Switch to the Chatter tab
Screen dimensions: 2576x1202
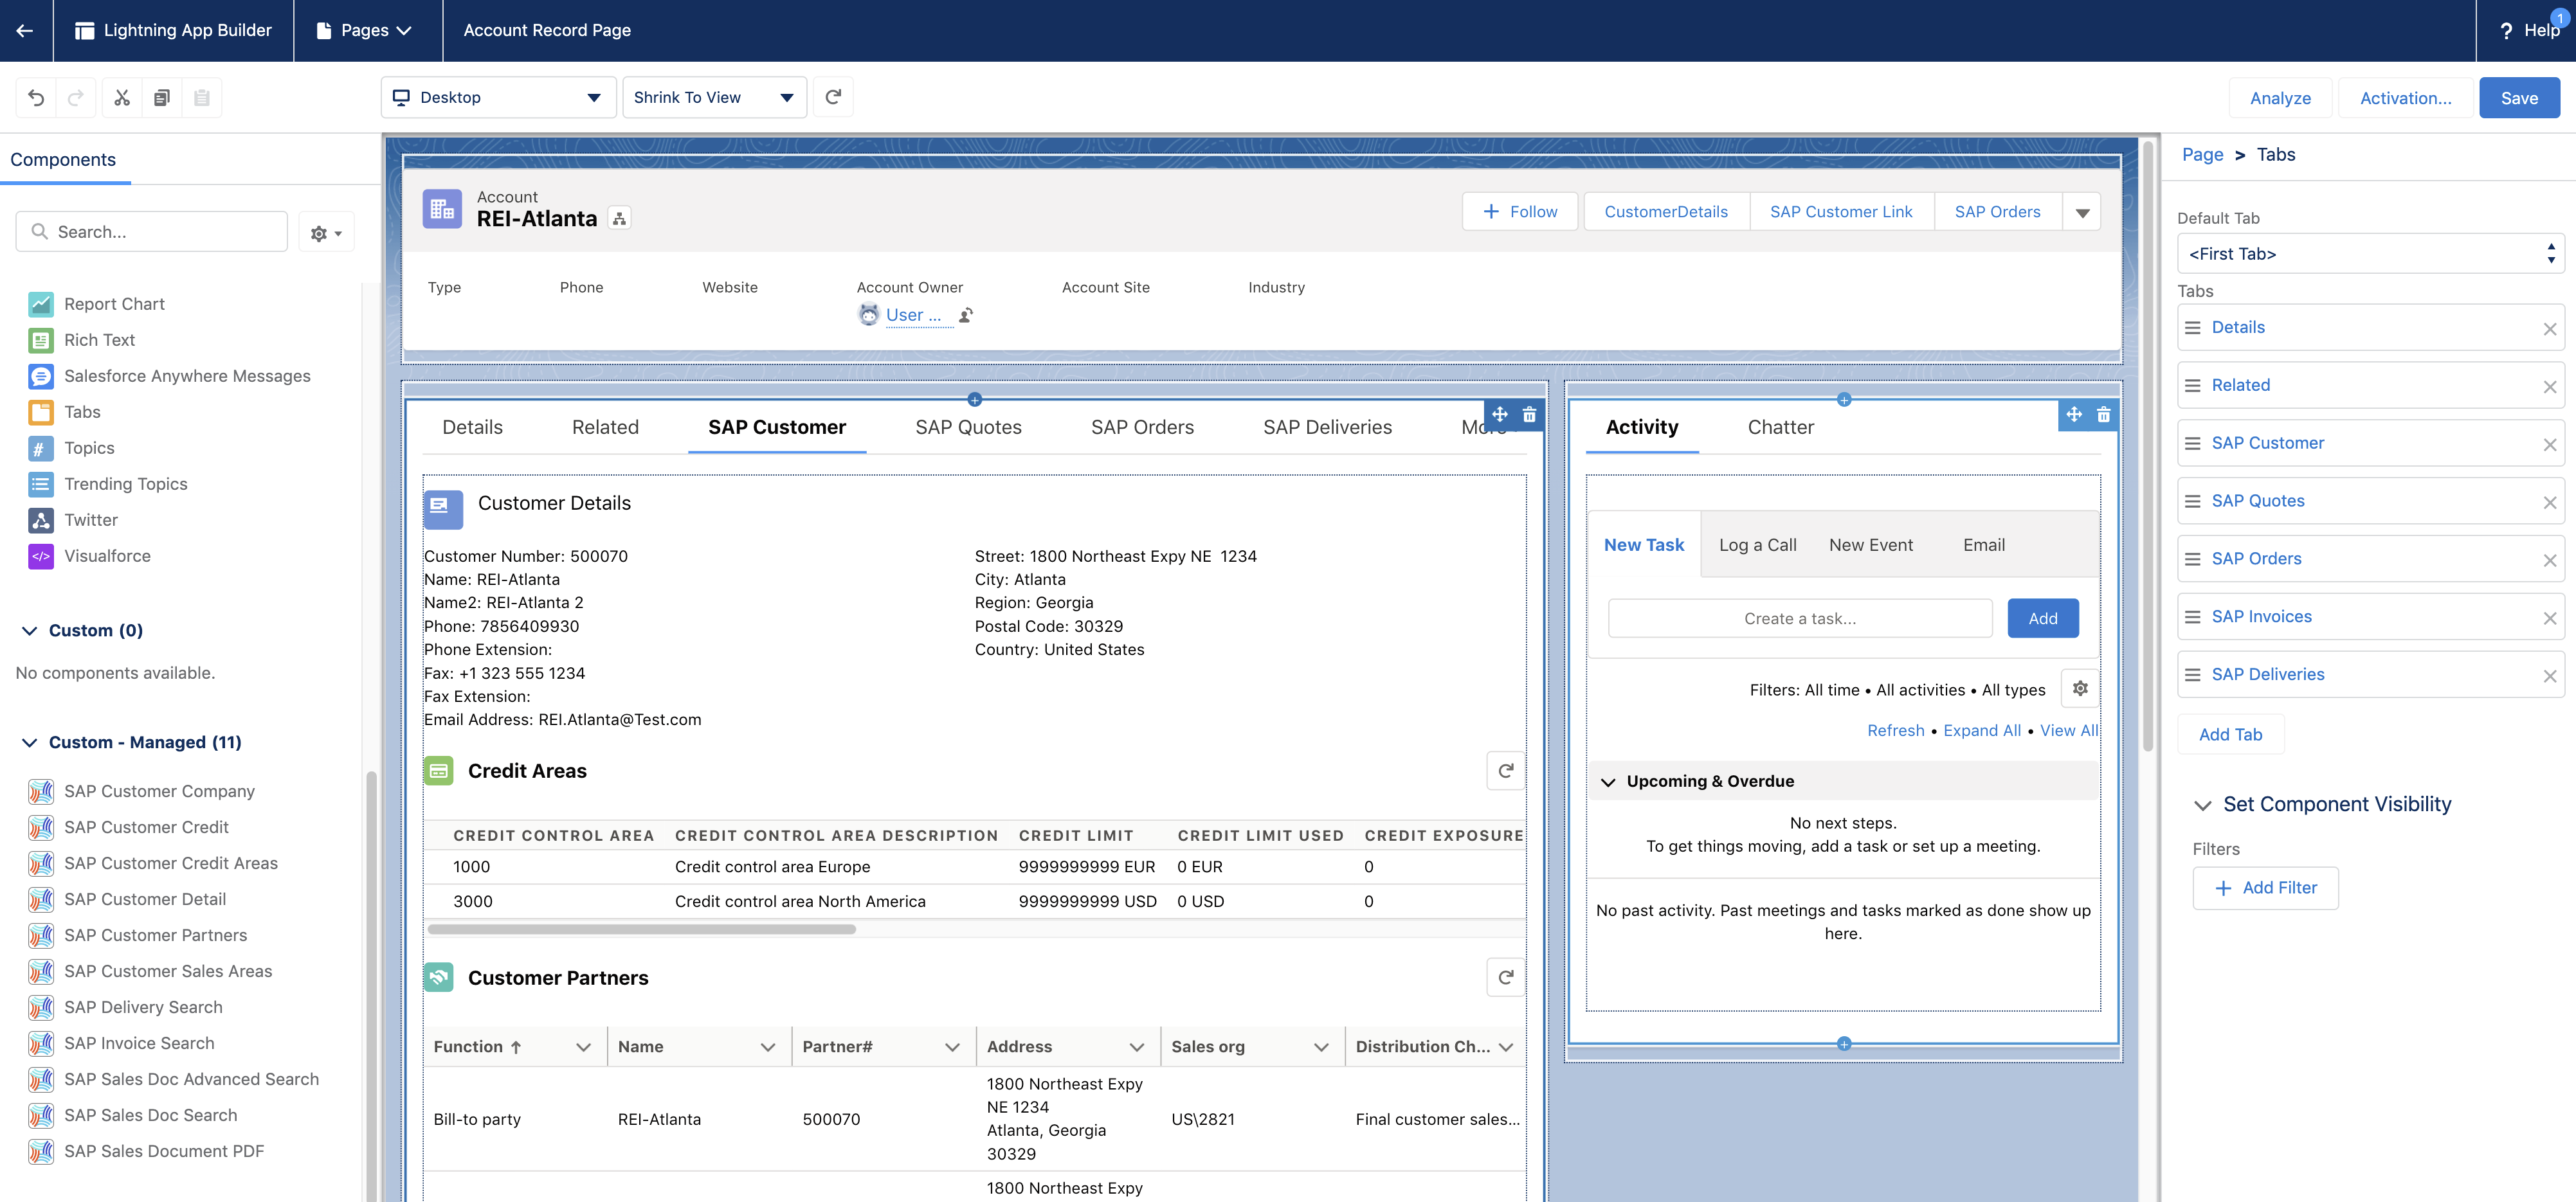point(1780,427)
